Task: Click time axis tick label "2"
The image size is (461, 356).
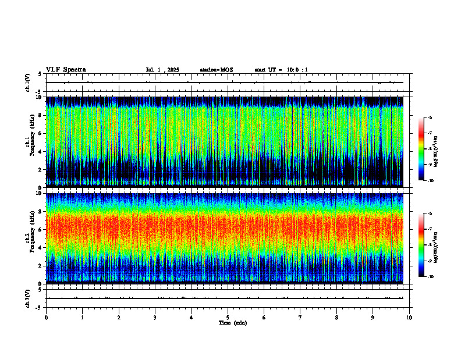Action: coord(119,318)
